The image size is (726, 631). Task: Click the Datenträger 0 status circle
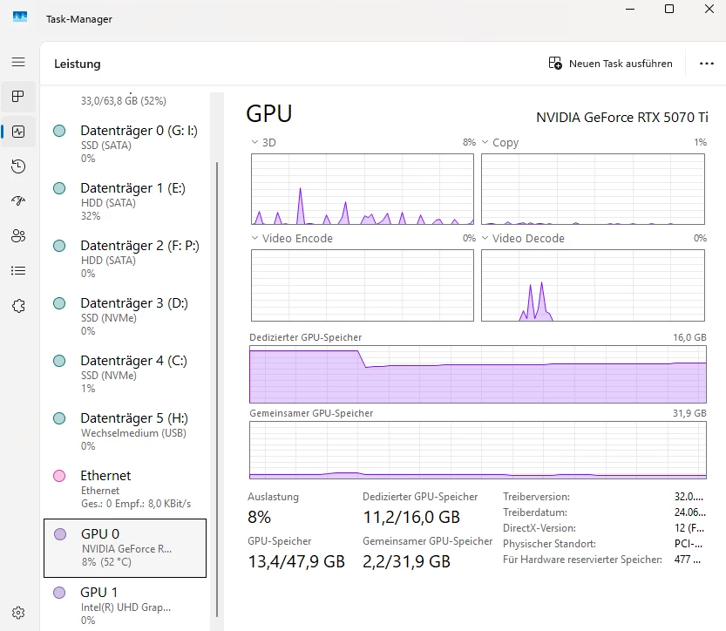pyautogui.click(x=59, y=131)
